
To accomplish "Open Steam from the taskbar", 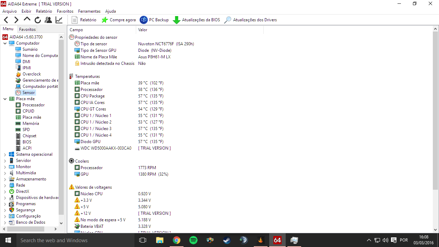I will tap(227, 240).
